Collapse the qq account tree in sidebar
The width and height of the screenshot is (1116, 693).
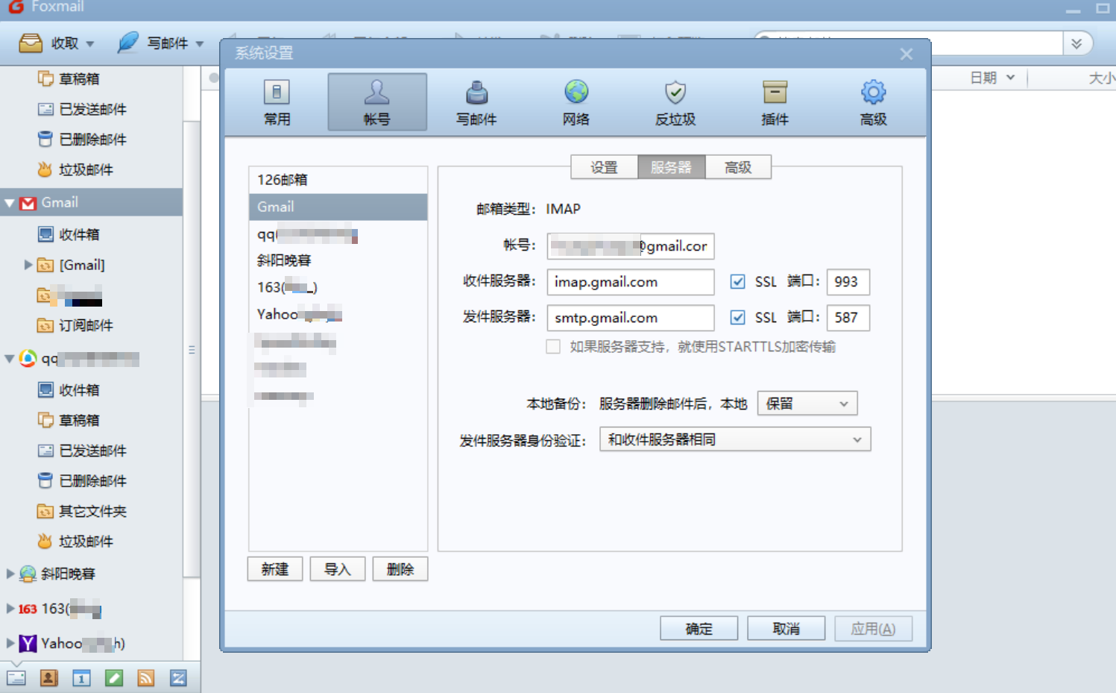(10, 359)
